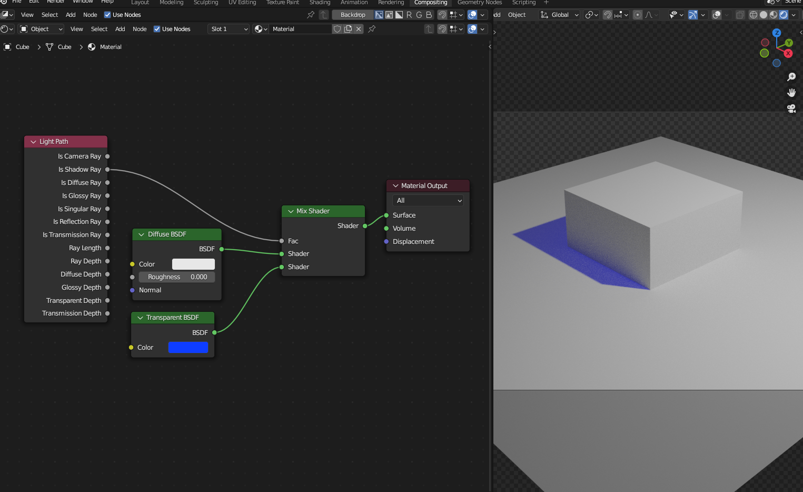
Task: Click the Roughness value slider
Action: pos(177,277)
